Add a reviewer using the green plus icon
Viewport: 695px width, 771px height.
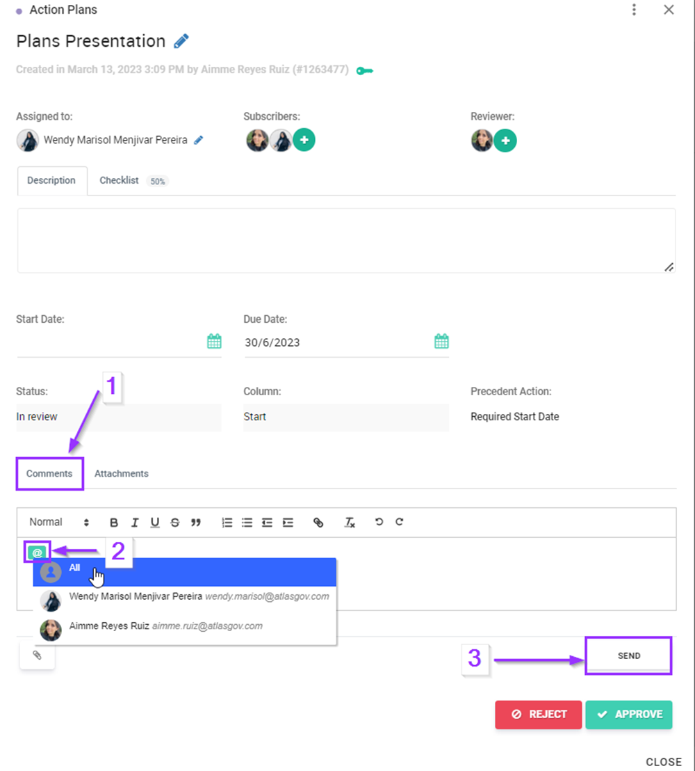pyautogui.click(x=505, y=140)
